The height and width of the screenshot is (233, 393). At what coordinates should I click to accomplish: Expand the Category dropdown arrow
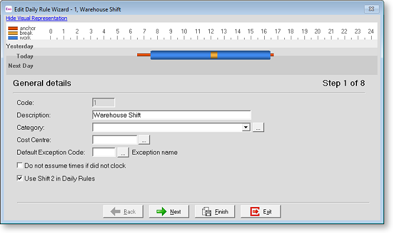[246, 127]
